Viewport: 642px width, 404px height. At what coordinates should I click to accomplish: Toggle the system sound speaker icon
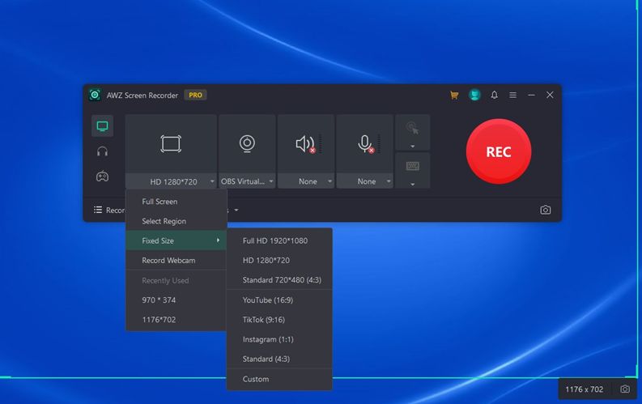[x=305, y=143]
